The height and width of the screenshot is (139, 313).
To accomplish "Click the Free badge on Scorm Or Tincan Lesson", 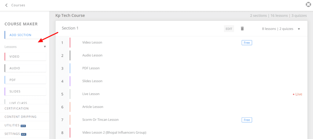I will point(247,120).
